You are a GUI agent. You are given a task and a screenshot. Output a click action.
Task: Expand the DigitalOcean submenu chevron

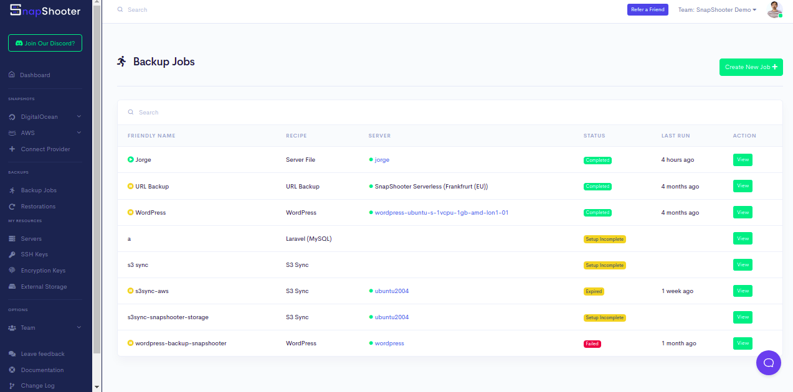click(x=79, y=116)
